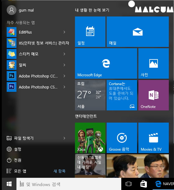
Task: Open the Seoul weather tile
Action: [90, 95]
